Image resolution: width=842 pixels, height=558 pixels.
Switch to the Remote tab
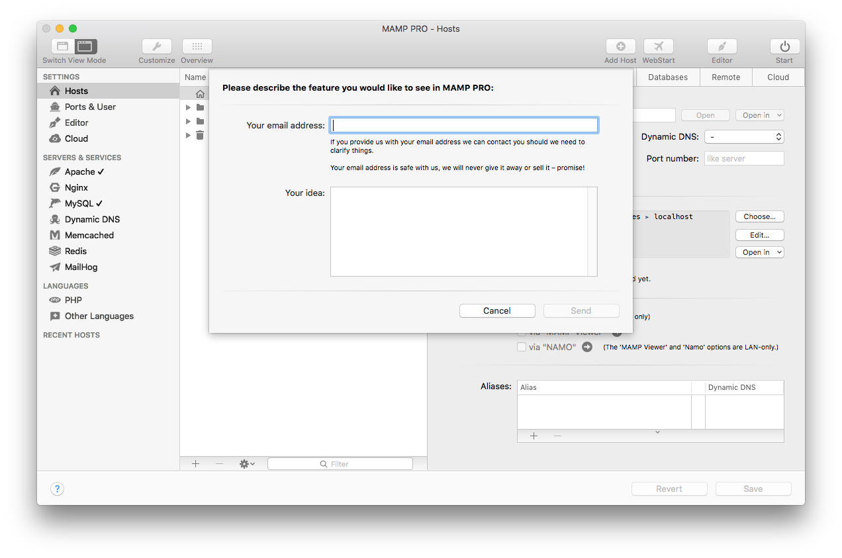click(725, 77)
